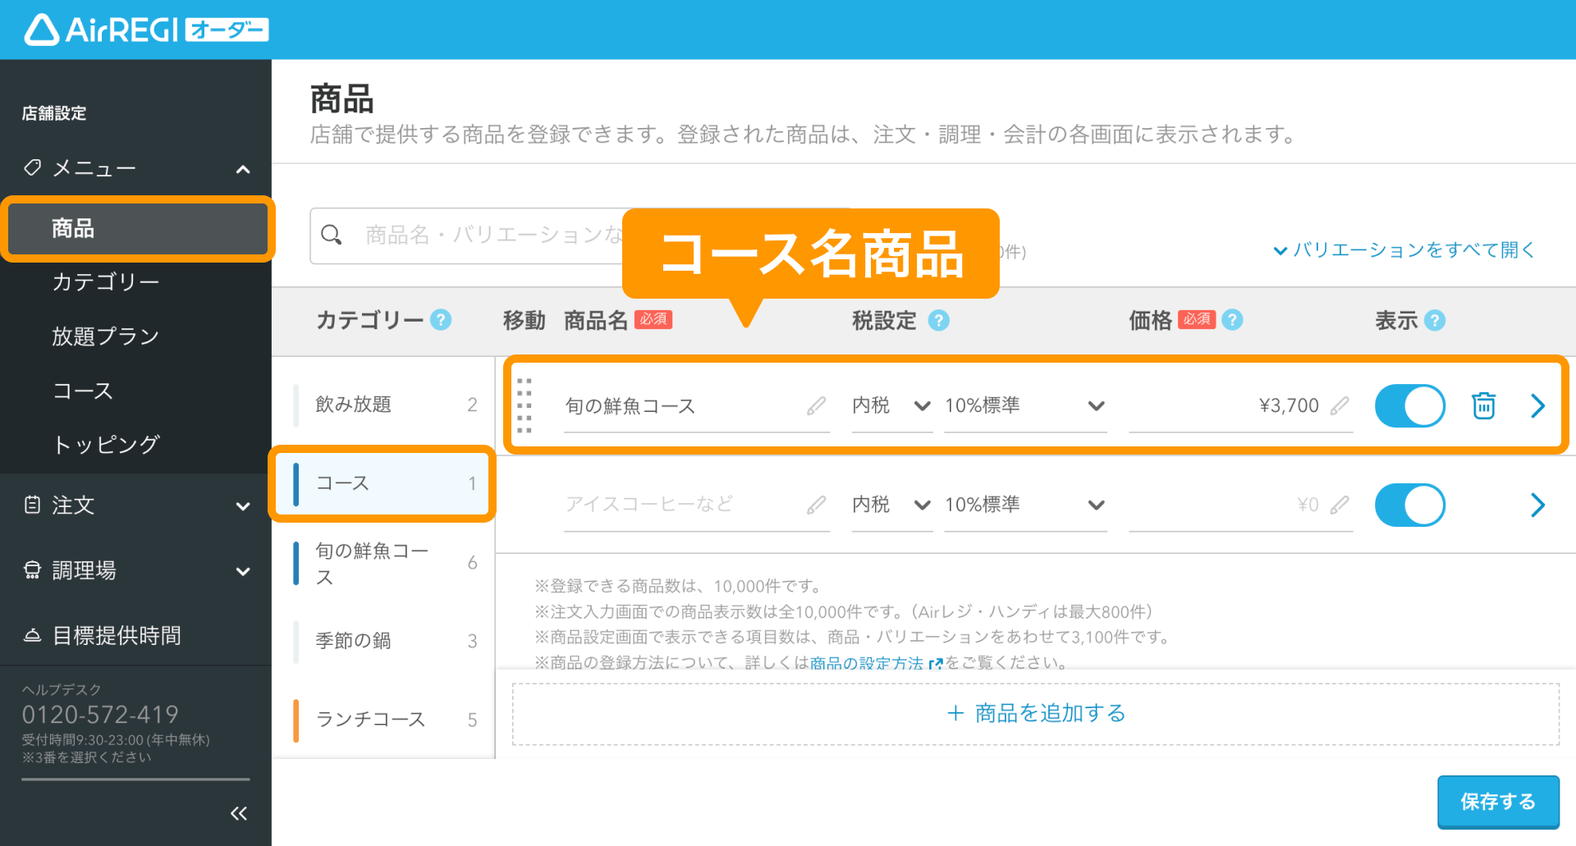
Task: Click the 保存する button
Action: point(1498,801)
